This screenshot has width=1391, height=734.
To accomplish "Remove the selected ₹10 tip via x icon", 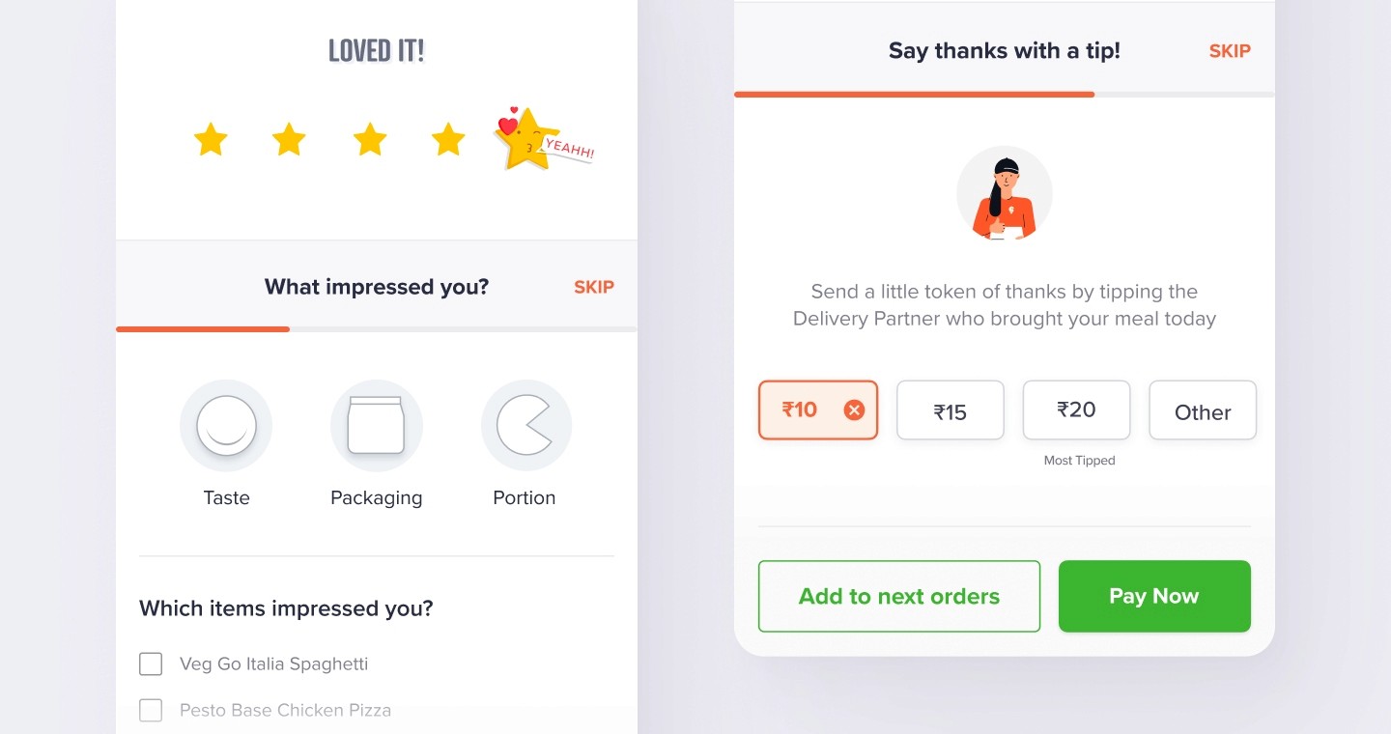I will coord(854,410).
